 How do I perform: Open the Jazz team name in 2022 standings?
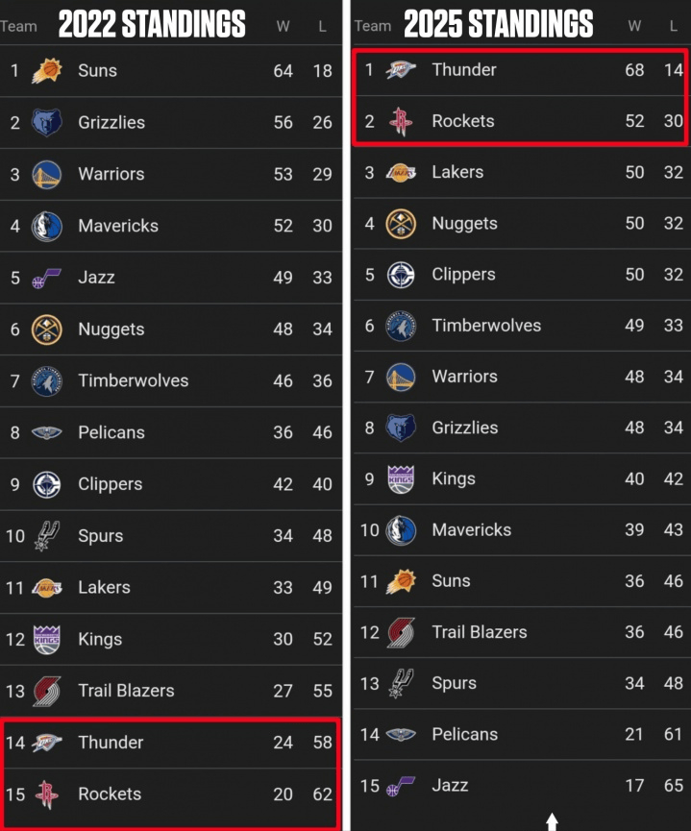coord(96,278)
